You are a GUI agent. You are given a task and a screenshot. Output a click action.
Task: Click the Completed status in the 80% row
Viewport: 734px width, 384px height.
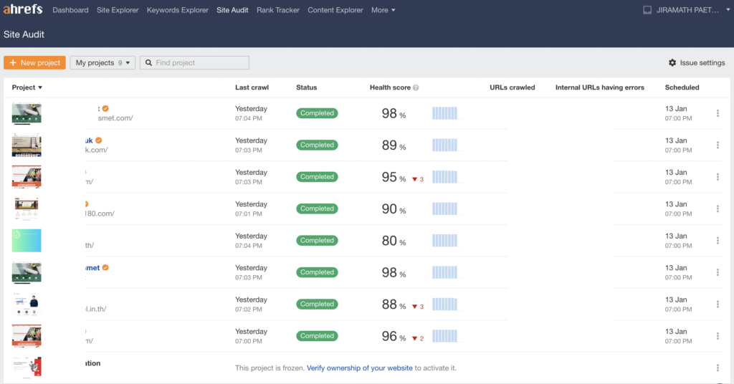[x=317, y=241]
